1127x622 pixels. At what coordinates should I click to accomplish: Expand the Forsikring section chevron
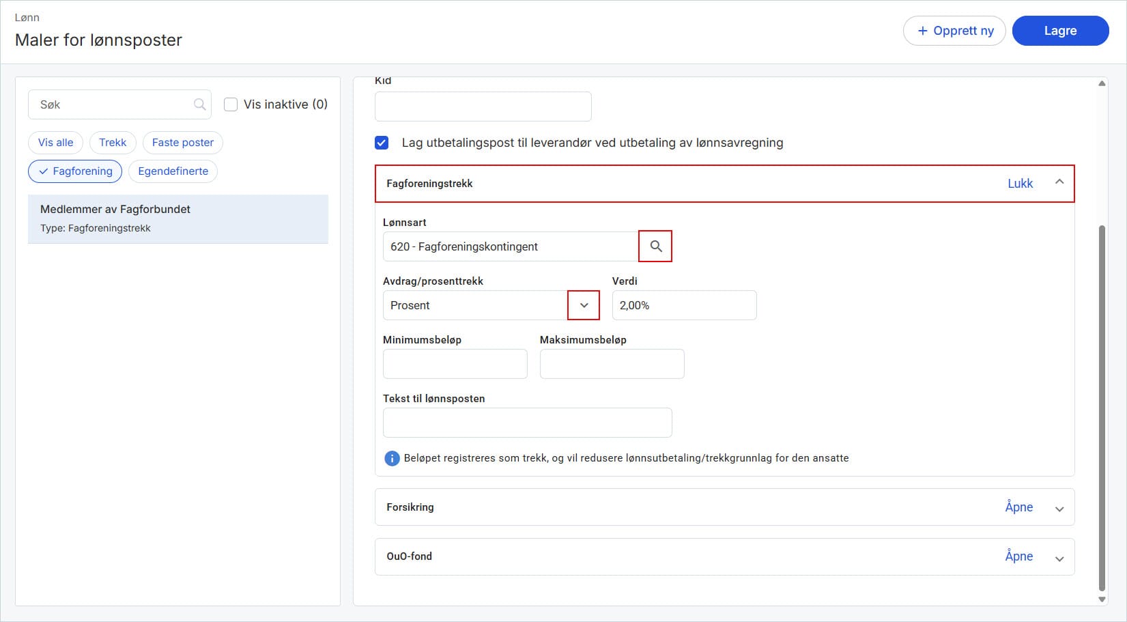pyautogui.click(x=1059, y=509)
